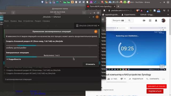Close the side panel with X beside YouTube

point(103,19)
